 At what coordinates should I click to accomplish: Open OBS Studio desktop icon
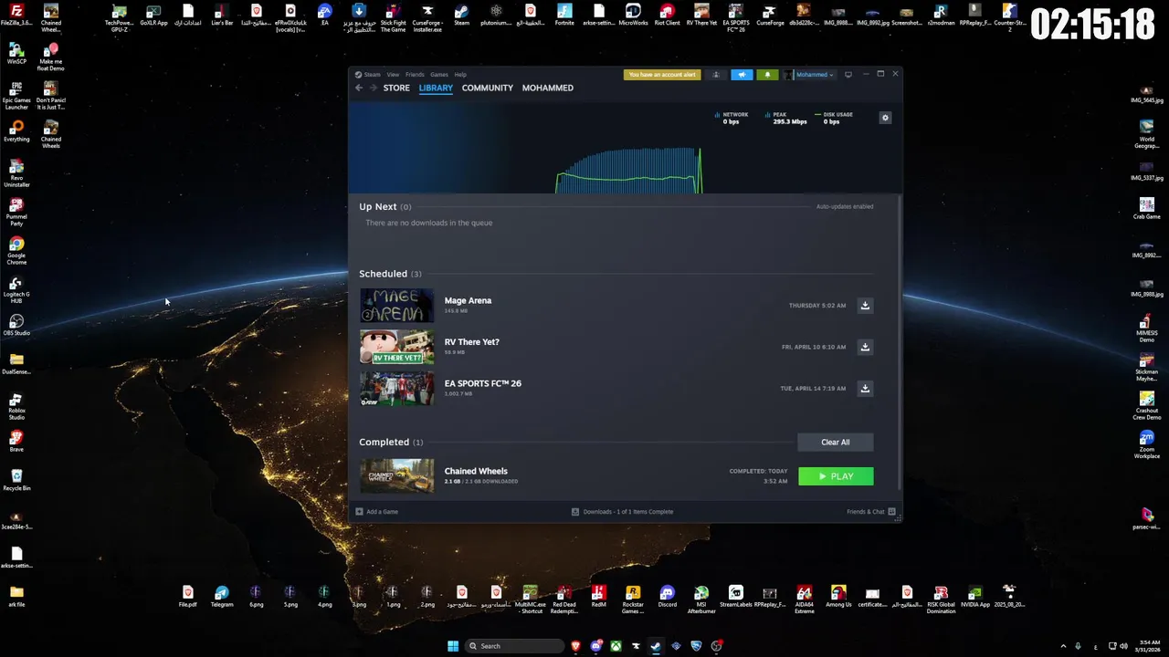tap(16, 326)
